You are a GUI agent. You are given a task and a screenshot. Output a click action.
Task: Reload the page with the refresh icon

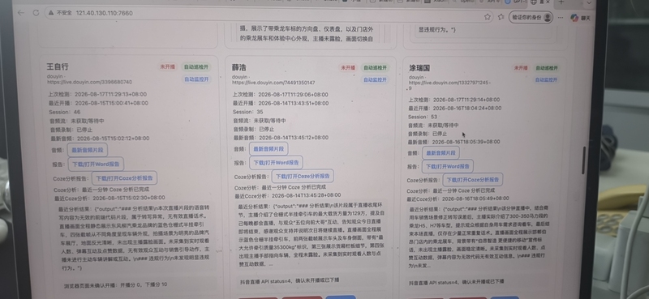[36, 13]
